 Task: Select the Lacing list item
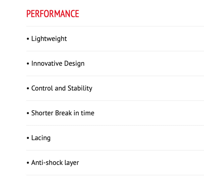41,138
